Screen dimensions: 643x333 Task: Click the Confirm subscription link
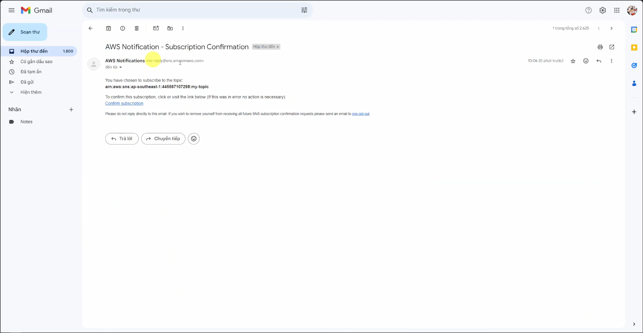tap(124, 103)
